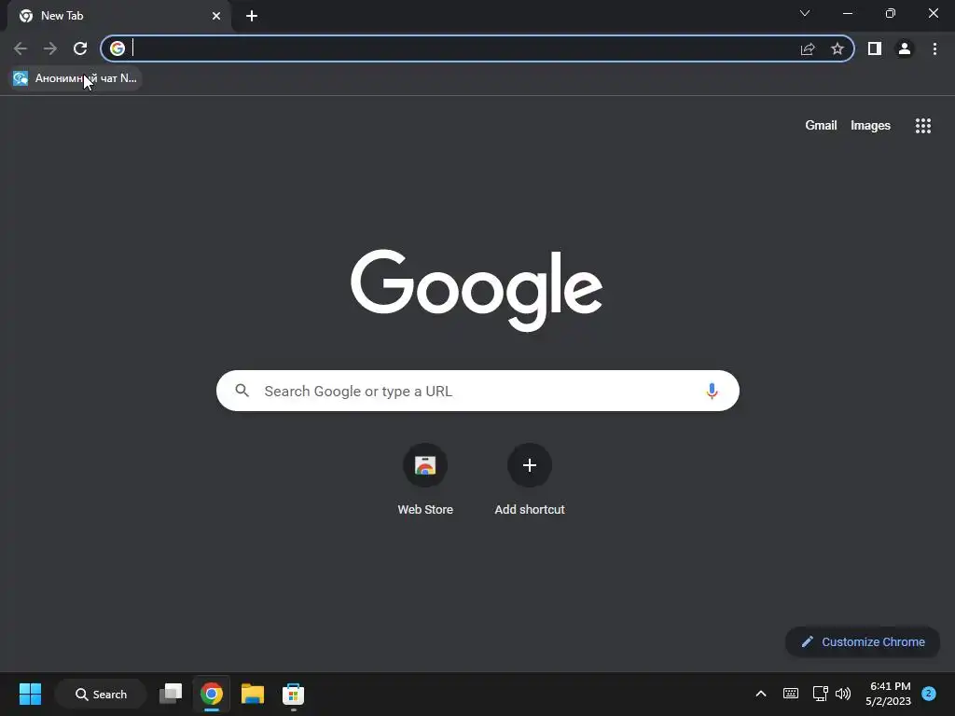The image size is (955, 716).
Task: Open File Explorer from the taskbar
Action: tap(252, 694)
